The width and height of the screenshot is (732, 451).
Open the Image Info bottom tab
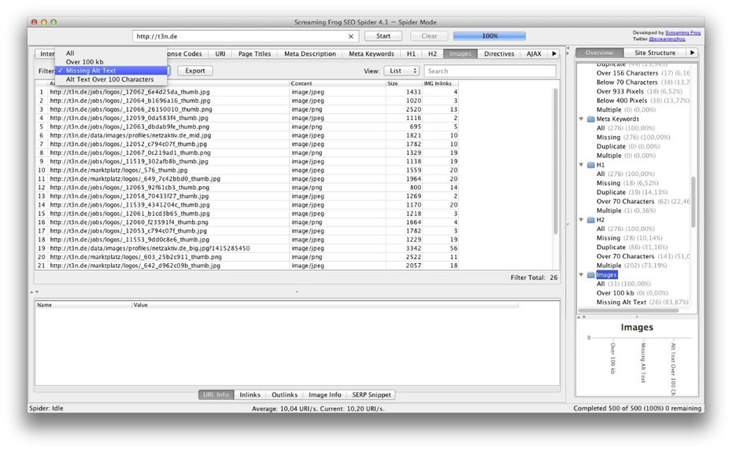tap(325, 394)
